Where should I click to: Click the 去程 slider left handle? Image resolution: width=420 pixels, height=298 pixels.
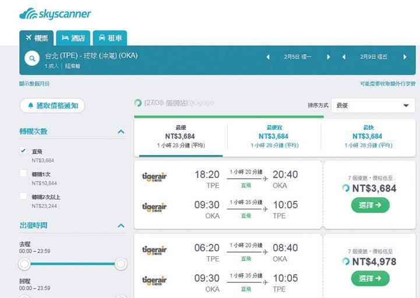point(24,264)
